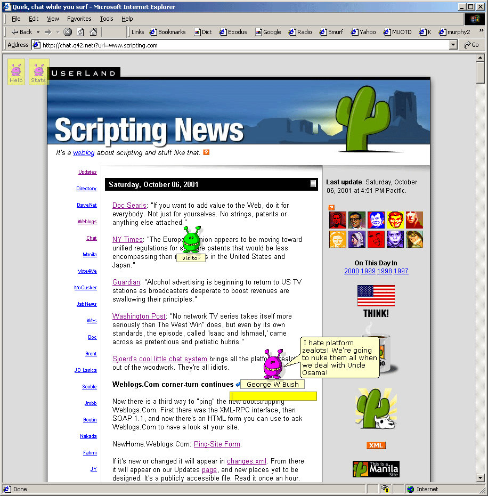Click the Help alien icon

pyautogui.click(x=16, y=72)
